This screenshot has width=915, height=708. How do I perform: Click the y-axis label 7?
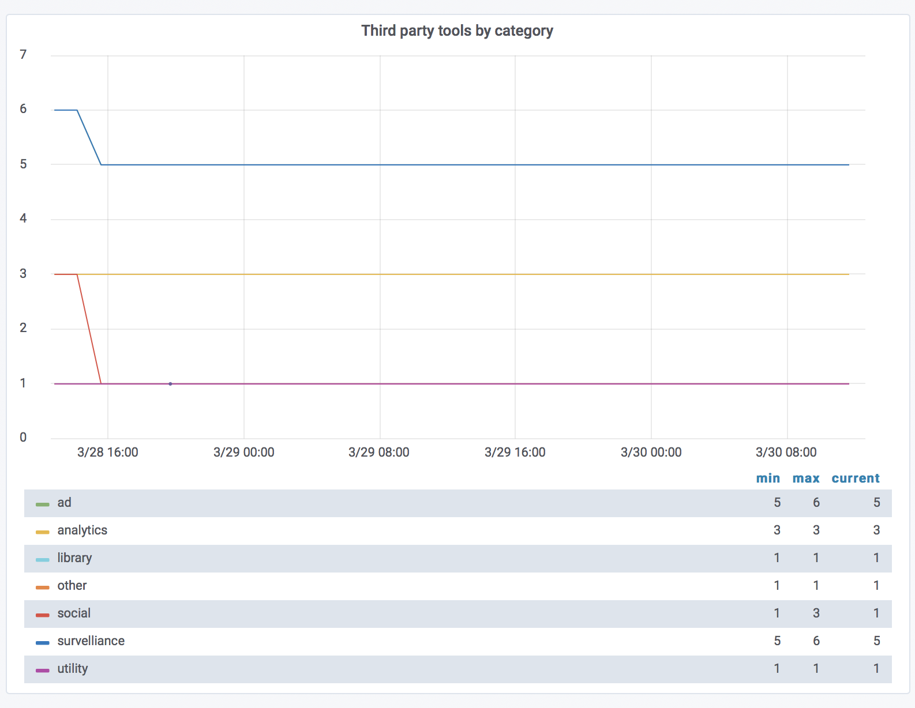click(x=23, y=55)
